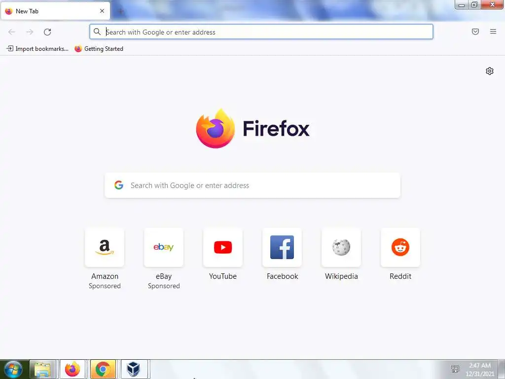Click the Reddit label text

pos(400,276)
